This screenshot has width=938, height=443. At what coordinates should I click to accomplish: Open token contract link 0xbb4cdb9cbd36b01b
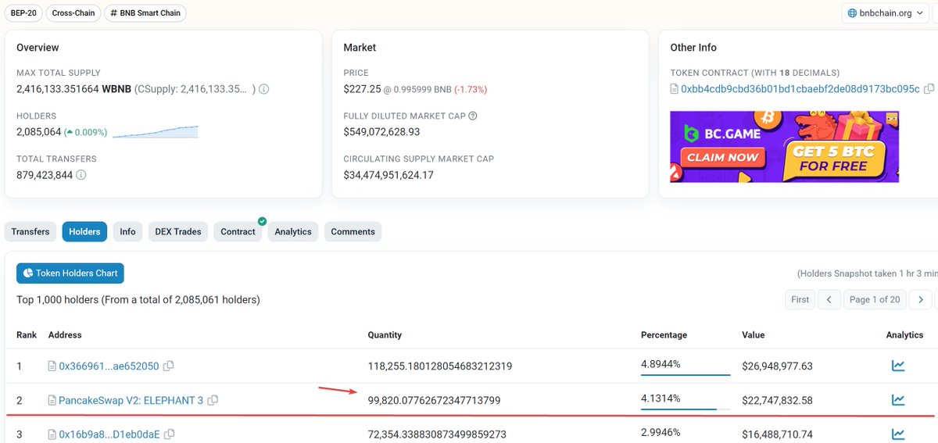point(800,89)
